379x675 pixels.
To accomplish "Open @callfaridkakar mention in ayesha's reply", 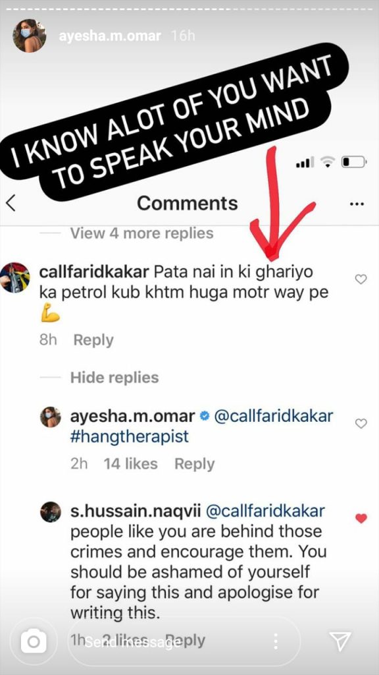I will pos(273,417).
